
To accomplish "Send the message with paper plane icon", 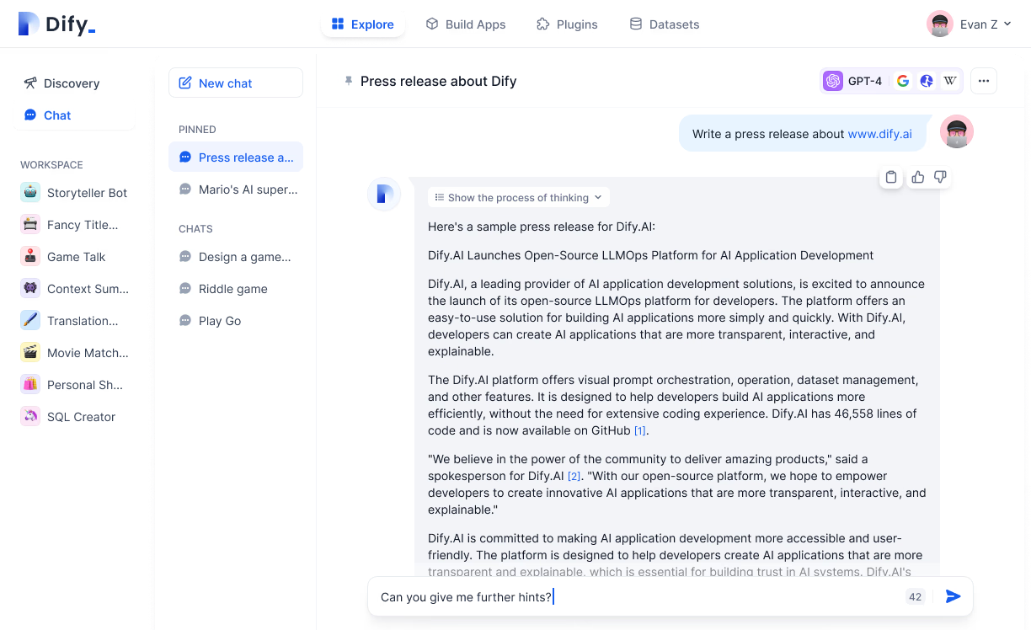I will pos(953,596).
